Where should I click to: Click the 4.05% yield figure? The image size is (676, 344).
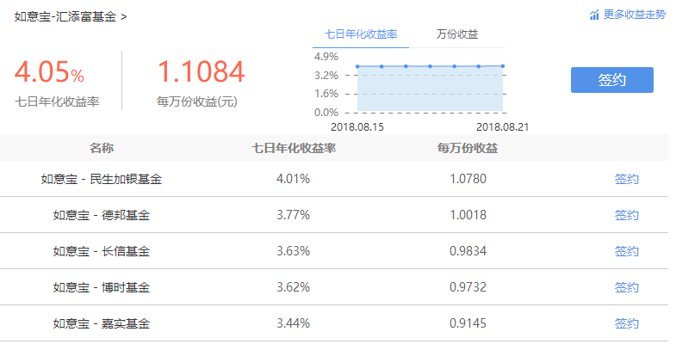(x=49, y=71)
